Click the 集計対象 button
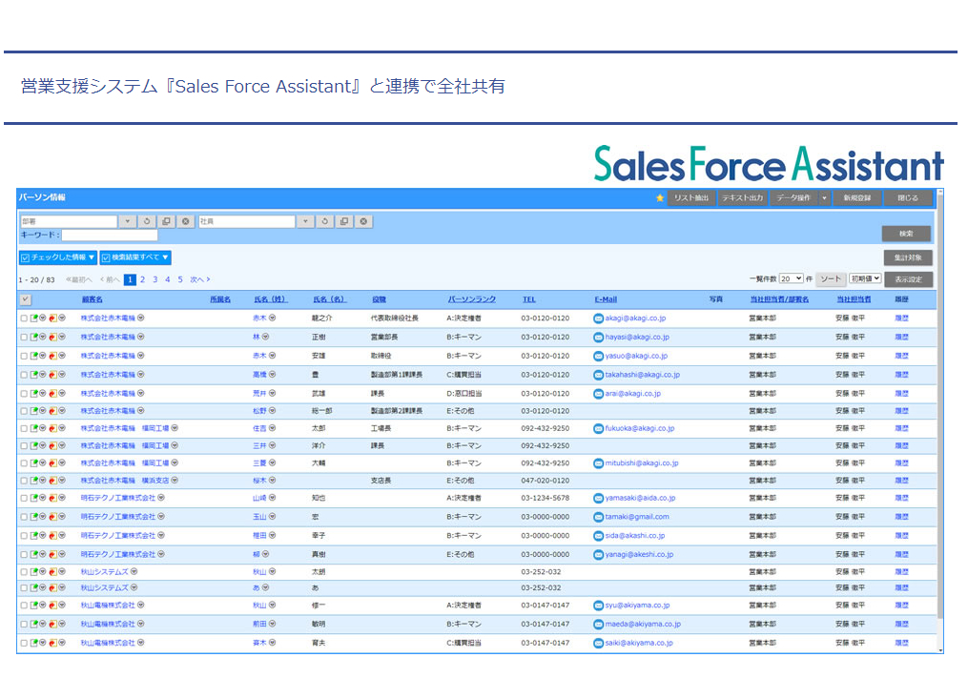This screenshot has height=678, width=968. click(x=908, y=257)
